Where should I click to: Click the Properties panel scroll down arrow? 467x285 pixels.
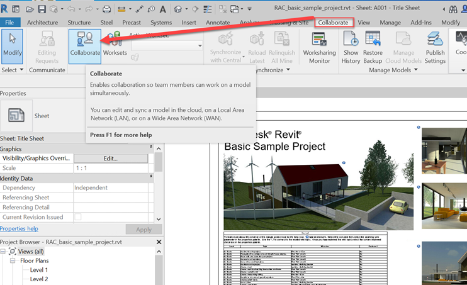click(x=159, y=219)
